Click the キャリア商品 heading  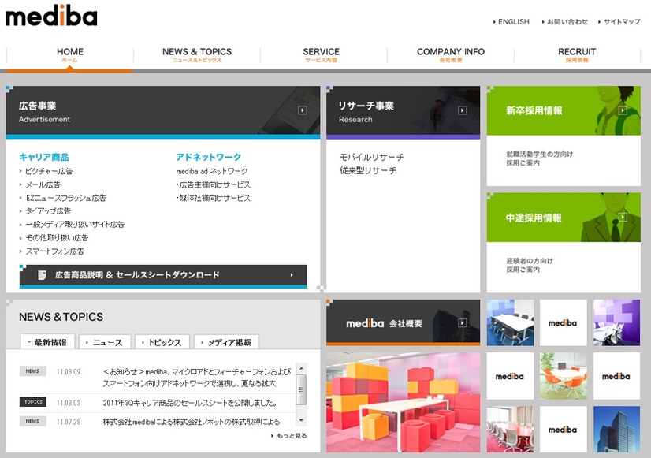44,157
